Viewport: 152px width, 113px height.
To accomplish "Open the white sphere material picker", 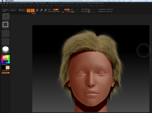I will click(x=6, y=49).
